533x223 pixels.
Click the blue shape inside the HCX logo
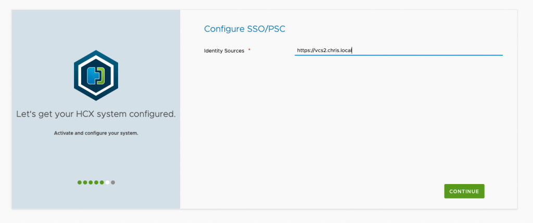[92, 75]
